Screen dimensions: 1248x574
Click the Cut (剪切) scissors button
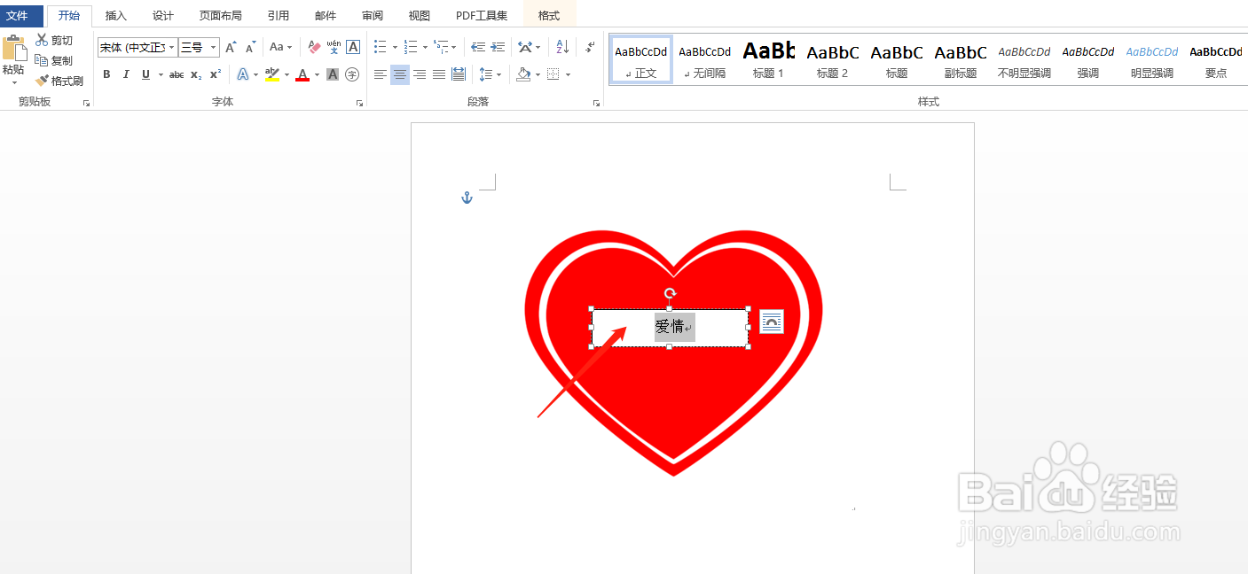tap(54, 41)
